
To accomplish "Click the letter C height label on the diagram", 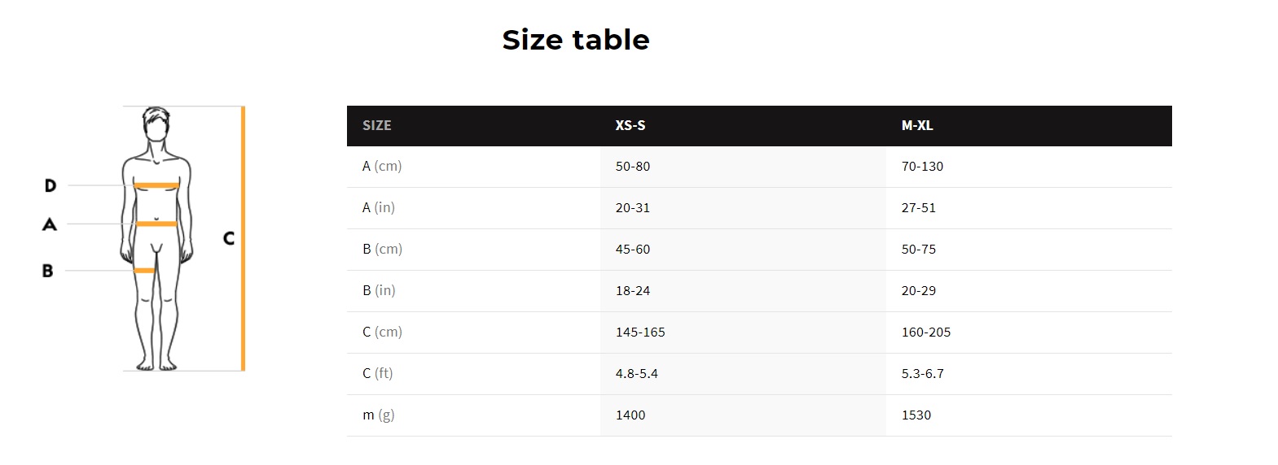I will pos(229,238).
